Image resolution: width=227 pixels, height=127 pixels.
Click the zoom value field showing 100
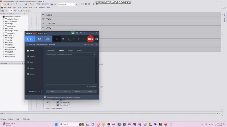pos(11,11)
